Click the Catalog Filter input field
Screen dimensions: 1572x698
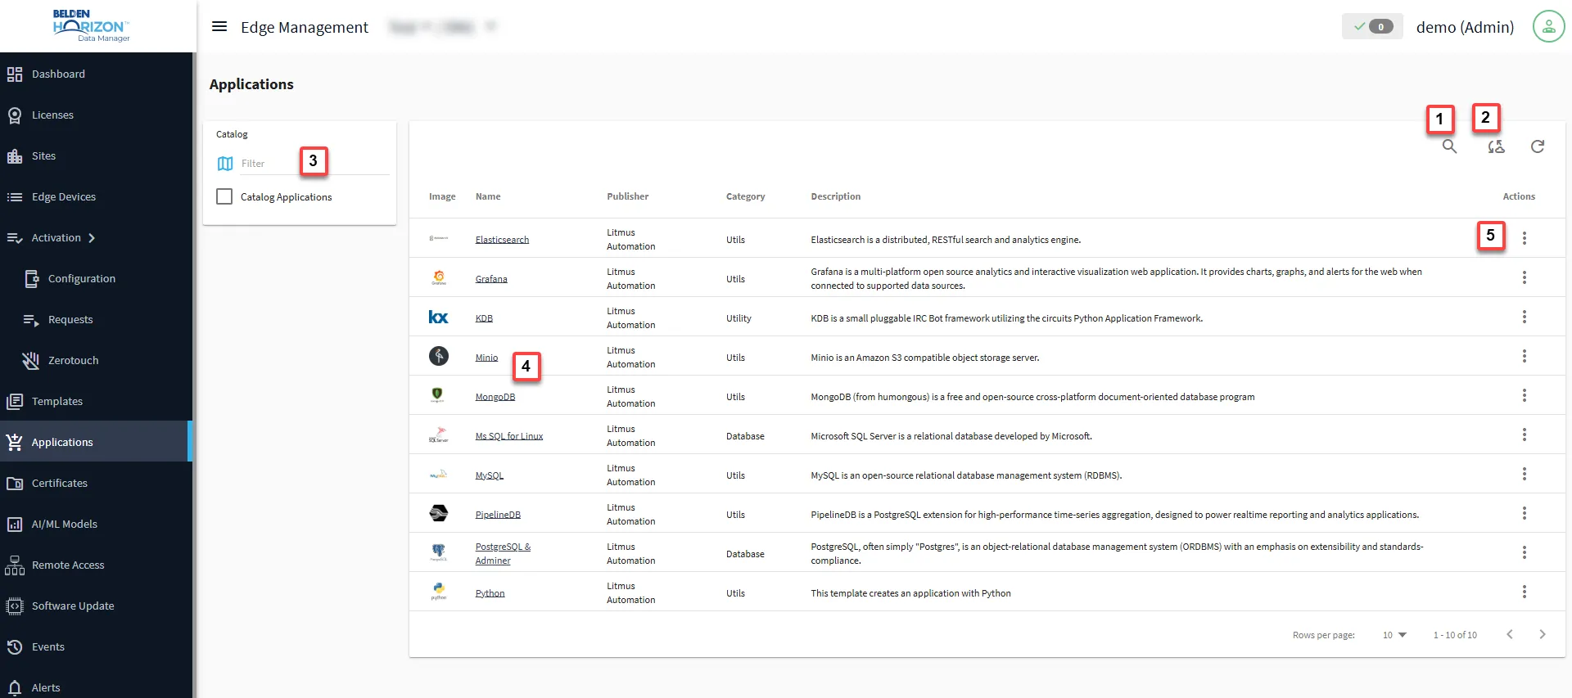(314, 164)
